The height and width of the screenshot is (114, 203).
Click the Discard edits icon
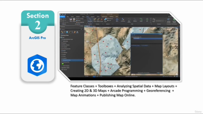pyautogui.click(x=74, y=20)
